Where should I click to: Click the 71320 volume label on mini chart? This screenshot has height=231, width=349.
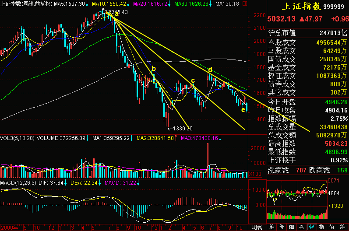(x=336, y=206)
